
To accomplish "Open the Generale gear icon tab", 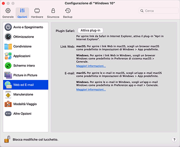I will coord(8,11).
